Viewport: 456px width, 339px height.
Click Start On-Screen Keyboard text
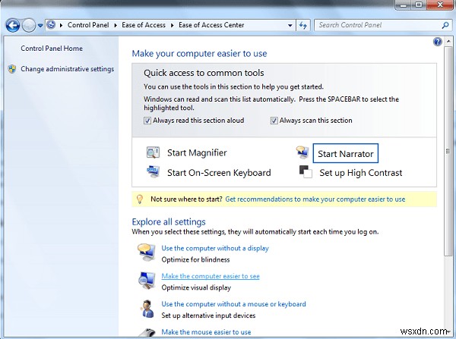pos(219,173)
